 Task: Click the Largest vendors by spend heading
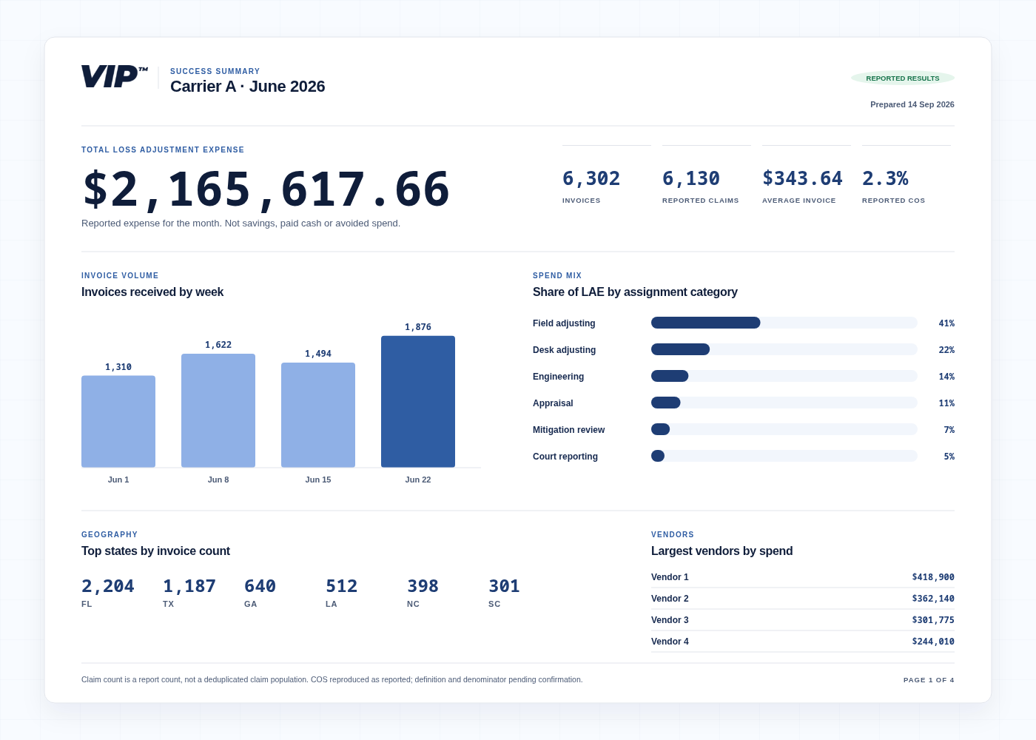(721, 551)
